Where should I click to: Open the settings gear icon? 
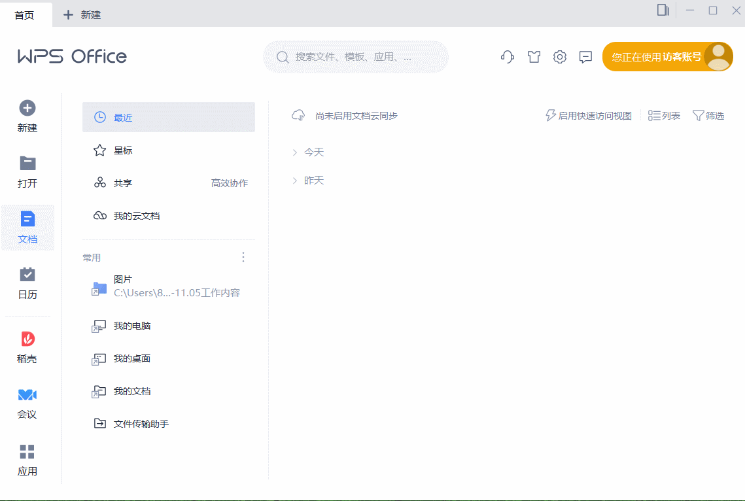[x=560, y=57]
